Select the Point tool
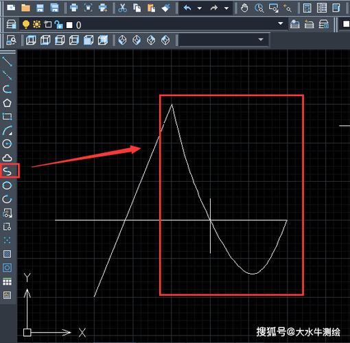350x343 pixels. (7, 240)
